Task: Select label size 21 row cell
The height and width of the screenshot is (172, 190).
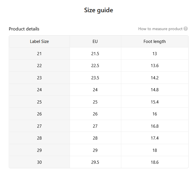Action: 39,53
